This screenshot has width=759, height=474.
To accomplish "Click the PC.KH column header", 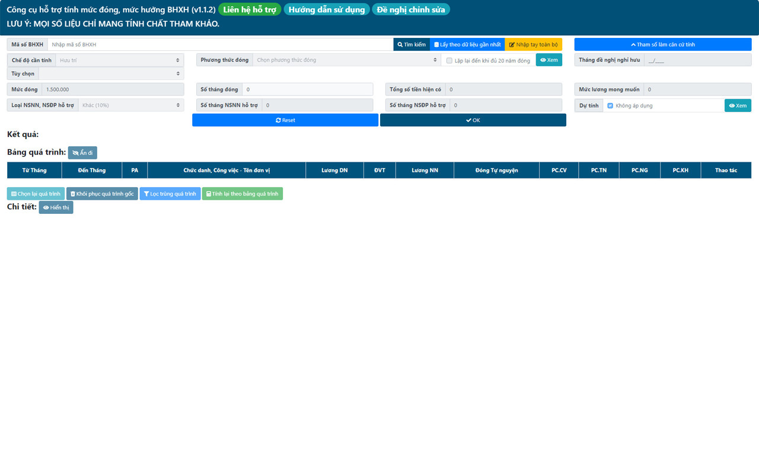I will [x=680, y=170].
